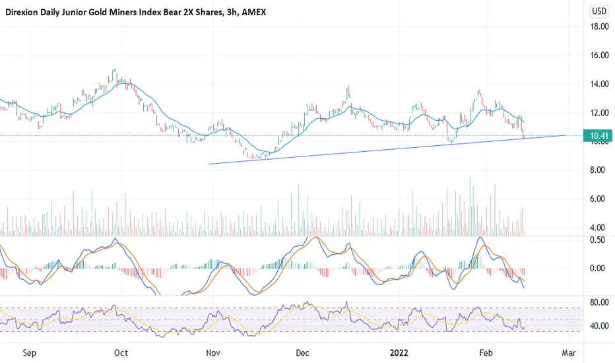Click the Oct date label
Viewport: 615px width, 363px height.
pyautogui.click(x=121, y=353)
